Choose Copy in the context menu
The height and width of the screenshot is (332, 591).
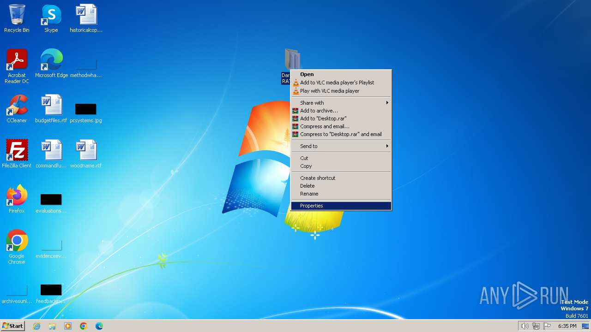(x=341, y=166)
